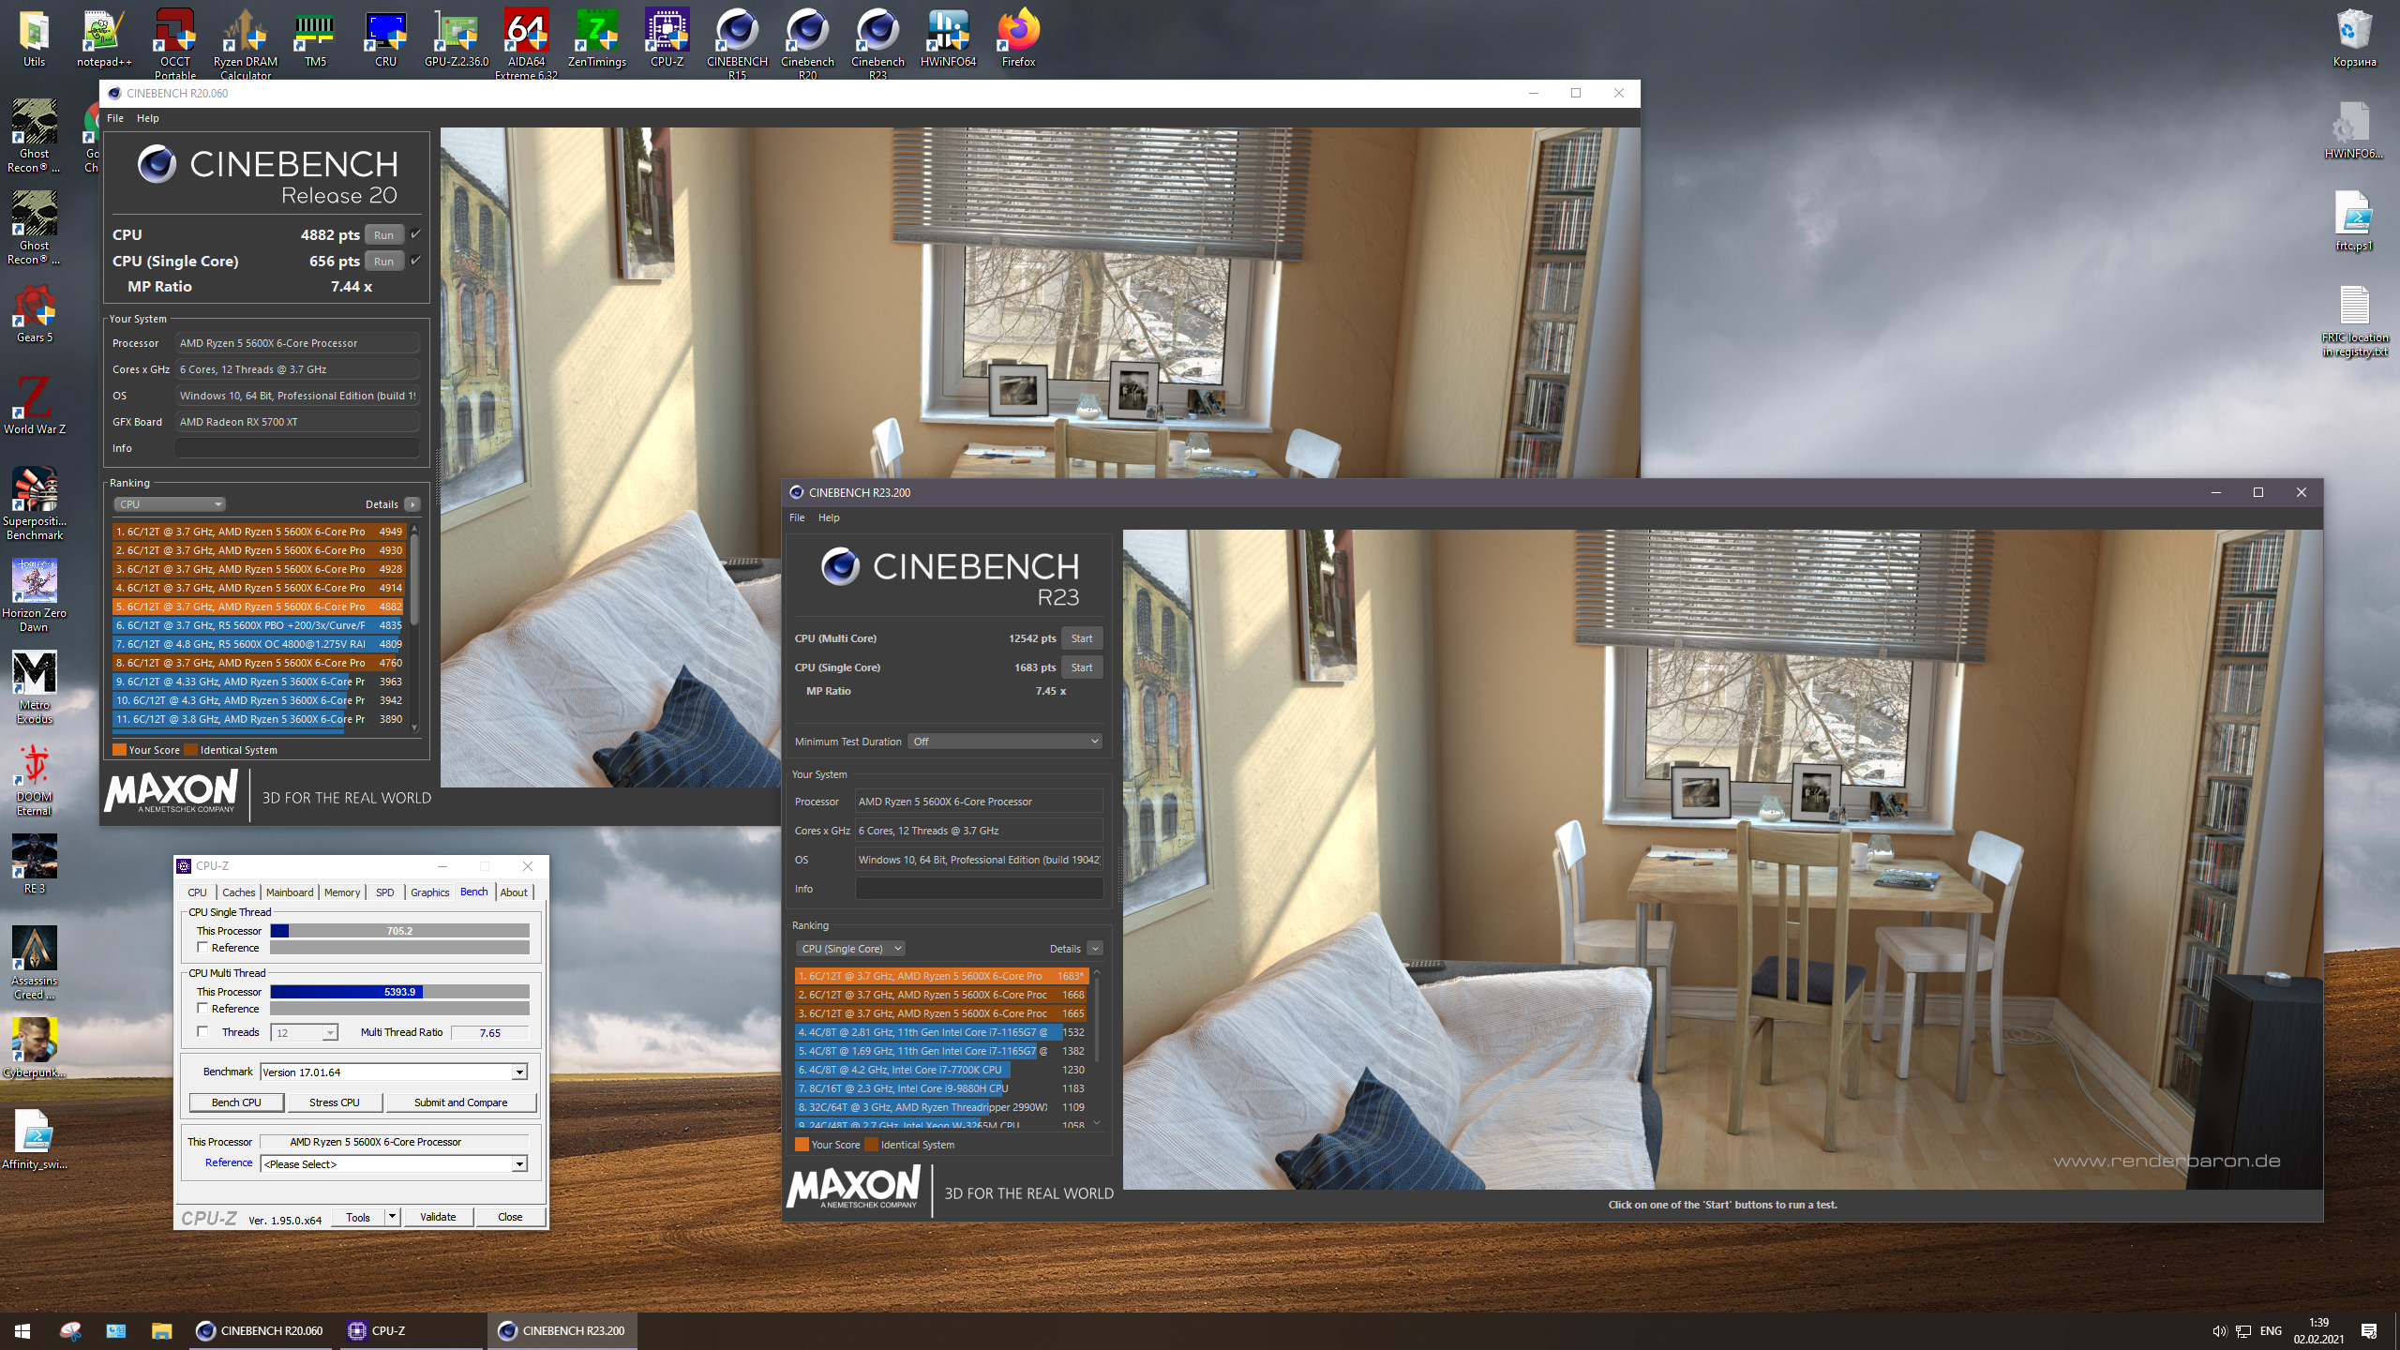Viewport: 2400px width, 1350px height.
Task: Open the R23 ranking CPU (Single Core) dropdown
Action: (850, 949)
